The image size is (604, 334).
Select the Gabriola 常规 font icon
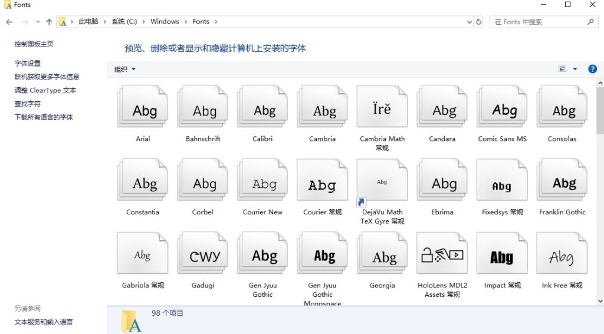pyautogui.click(x=143, y=253)
